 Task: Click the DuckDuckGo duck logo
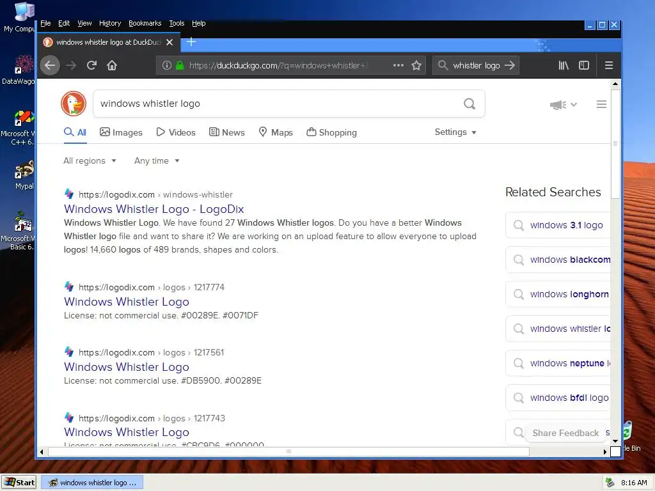coord(74,104)
